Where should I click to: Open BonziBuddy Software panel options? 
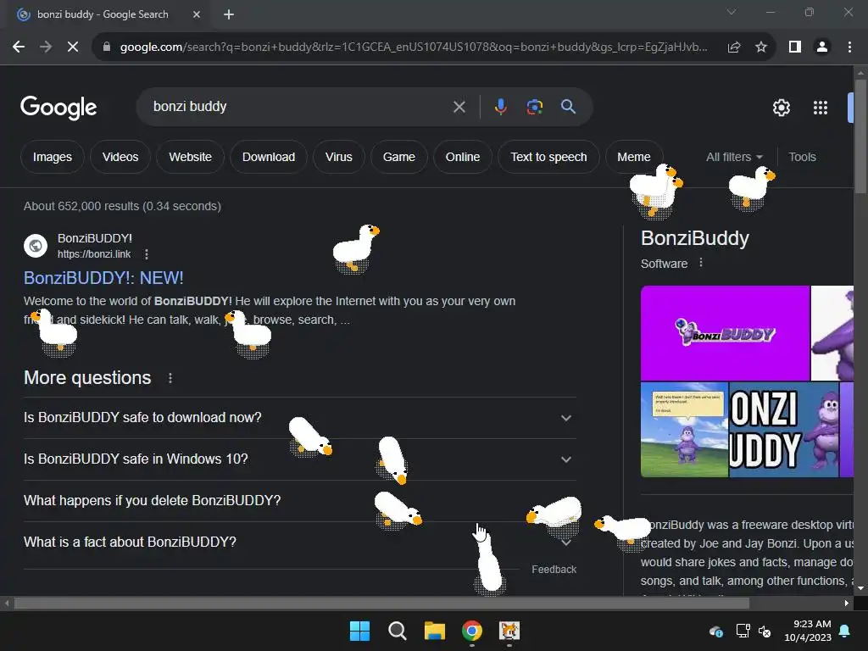[x=701, y=263]
